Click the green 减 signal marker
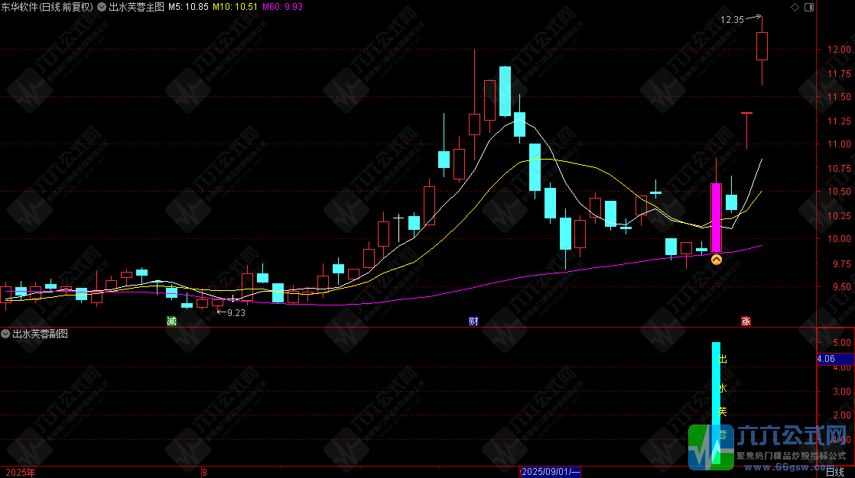Image resolution: width=855 pixels, height=478 pixels. tap(172, 321)
